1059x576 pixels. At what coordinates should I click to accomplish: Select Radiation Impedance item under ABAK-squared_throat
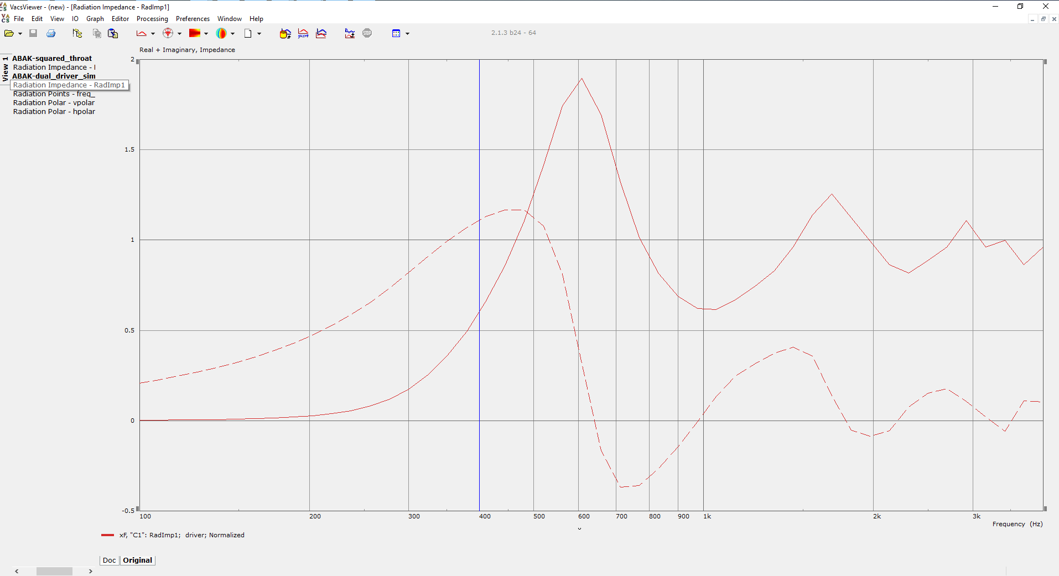click(54, 68)
